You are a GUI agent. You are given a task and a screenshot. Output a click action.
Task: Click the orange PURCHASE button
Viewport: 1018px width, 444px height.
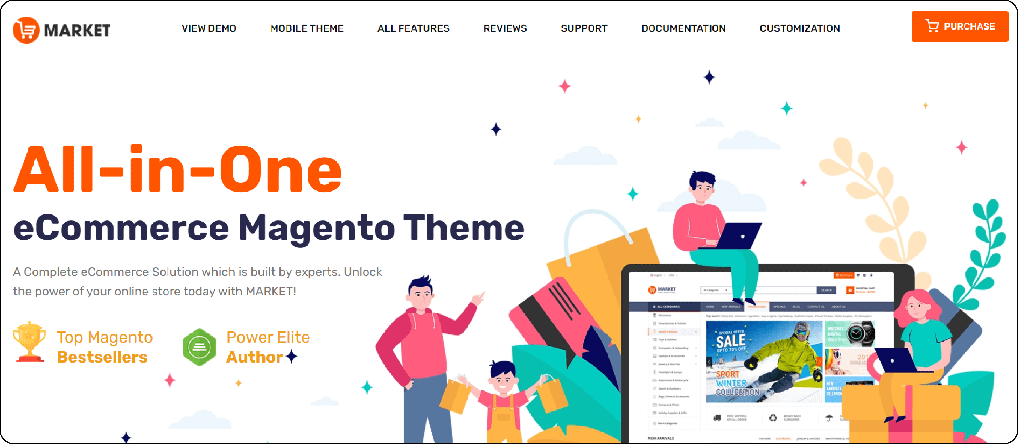click(x=959, y=26)
